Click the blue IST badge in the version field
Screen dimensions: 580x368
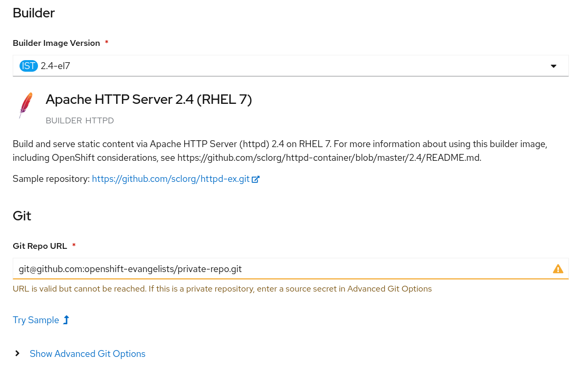click(28, 65)
